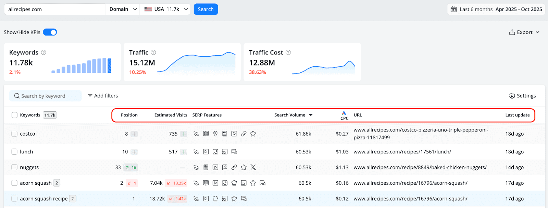
Task: Click the Last update column header
Action: pos(518,115)
